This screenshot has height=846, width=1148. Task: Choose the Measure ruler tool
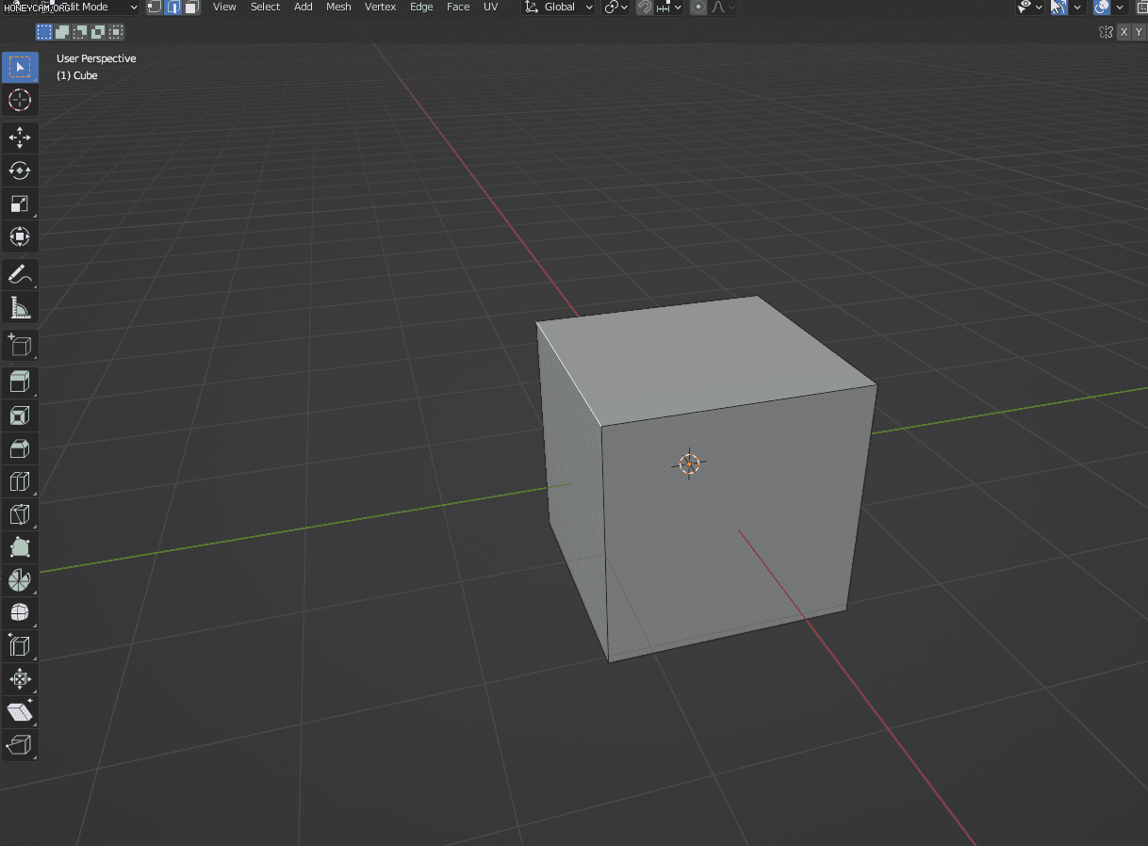coord(20,307)
